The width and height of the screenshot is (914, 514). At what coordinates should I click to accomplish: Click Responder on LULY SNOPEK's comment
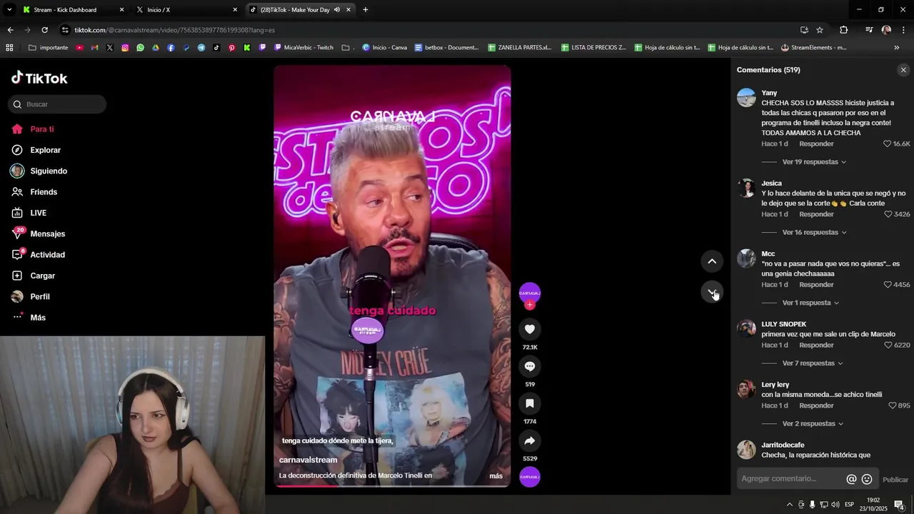pyautogui.click(x=816, y=345)
